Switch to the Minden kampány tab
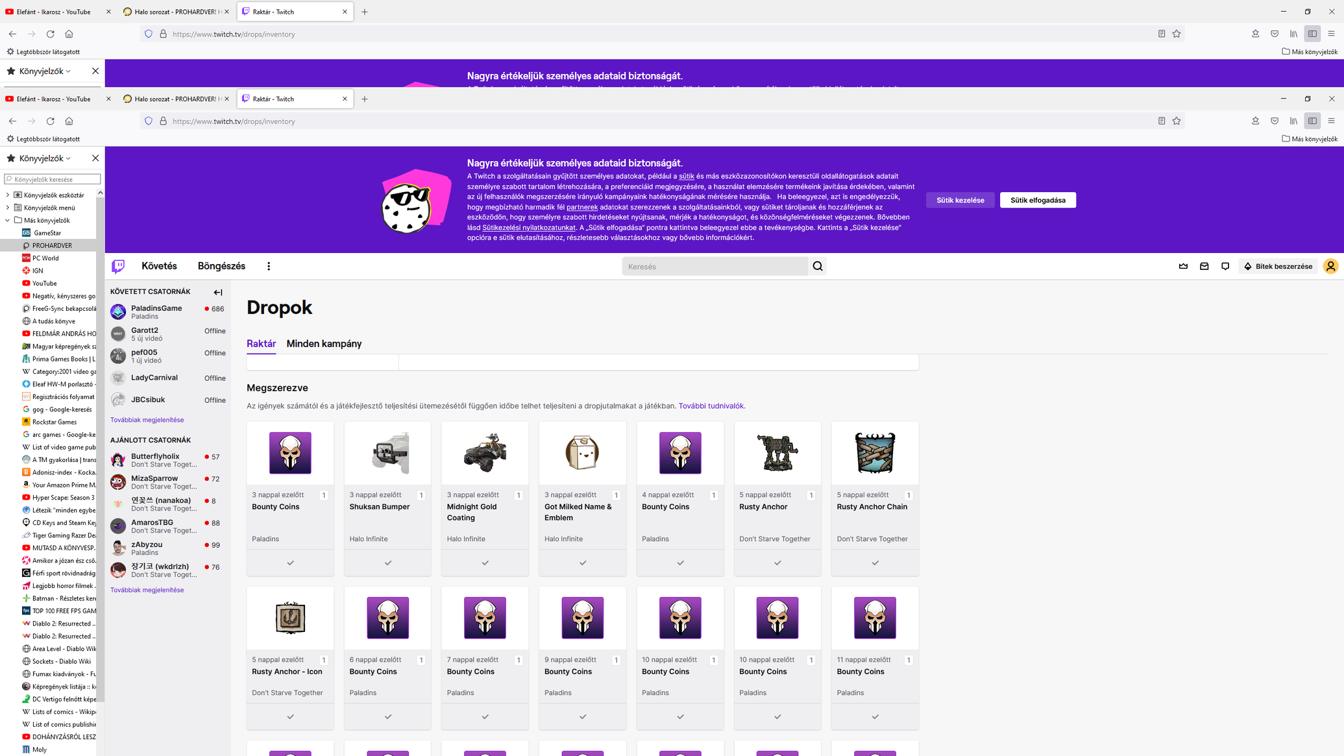Viewport: 1344px width, 756px height. (324, 344)
